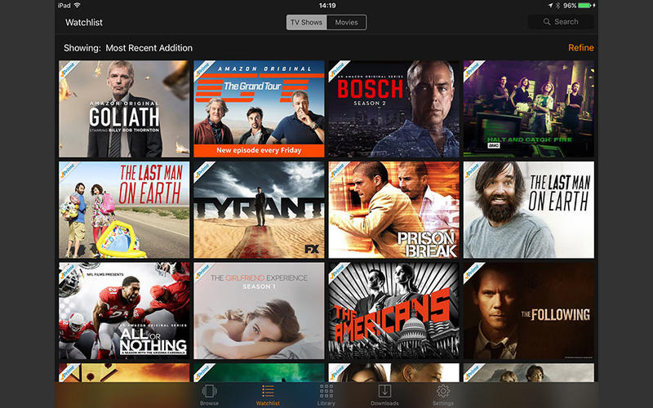The image size is (653, 408).
Task: Open The Girlfriend Experience Season 1
Action: click(x=259, y=311)
